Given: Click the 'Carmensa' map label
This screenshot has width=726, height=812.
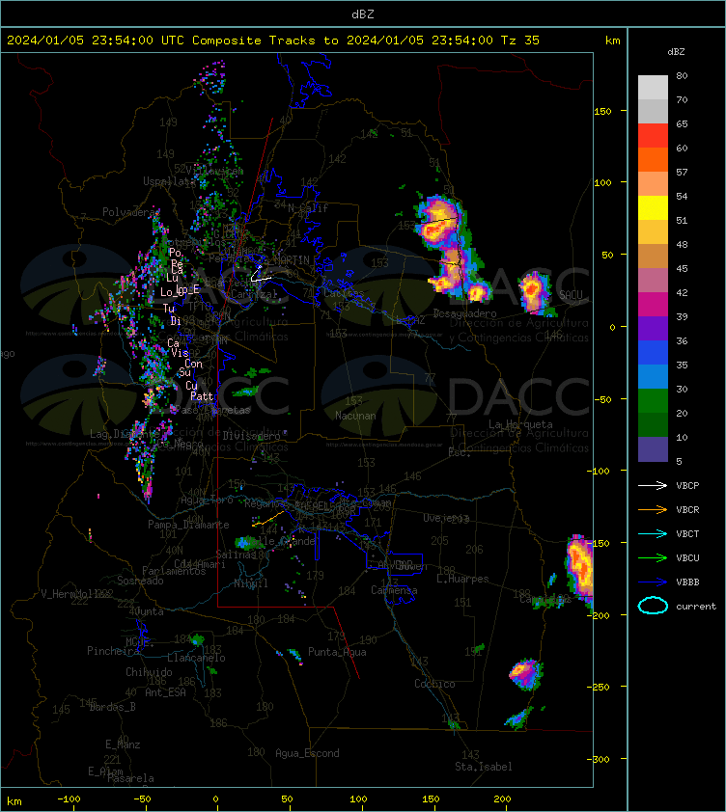Looking at the screenshot, I should pyautogui.click(x=394, y=590).
